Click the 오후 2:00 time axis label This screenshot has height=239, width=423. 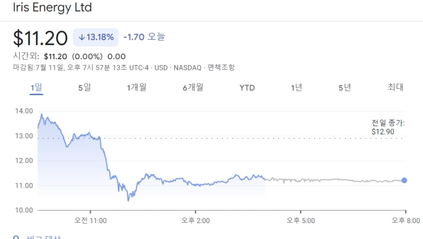(x=195, y=219)
